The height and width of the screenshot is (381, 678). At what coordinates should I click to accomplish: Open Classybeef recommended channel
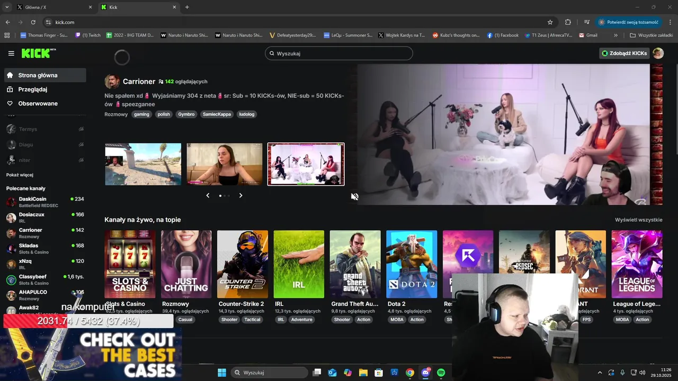coord(45,279)
